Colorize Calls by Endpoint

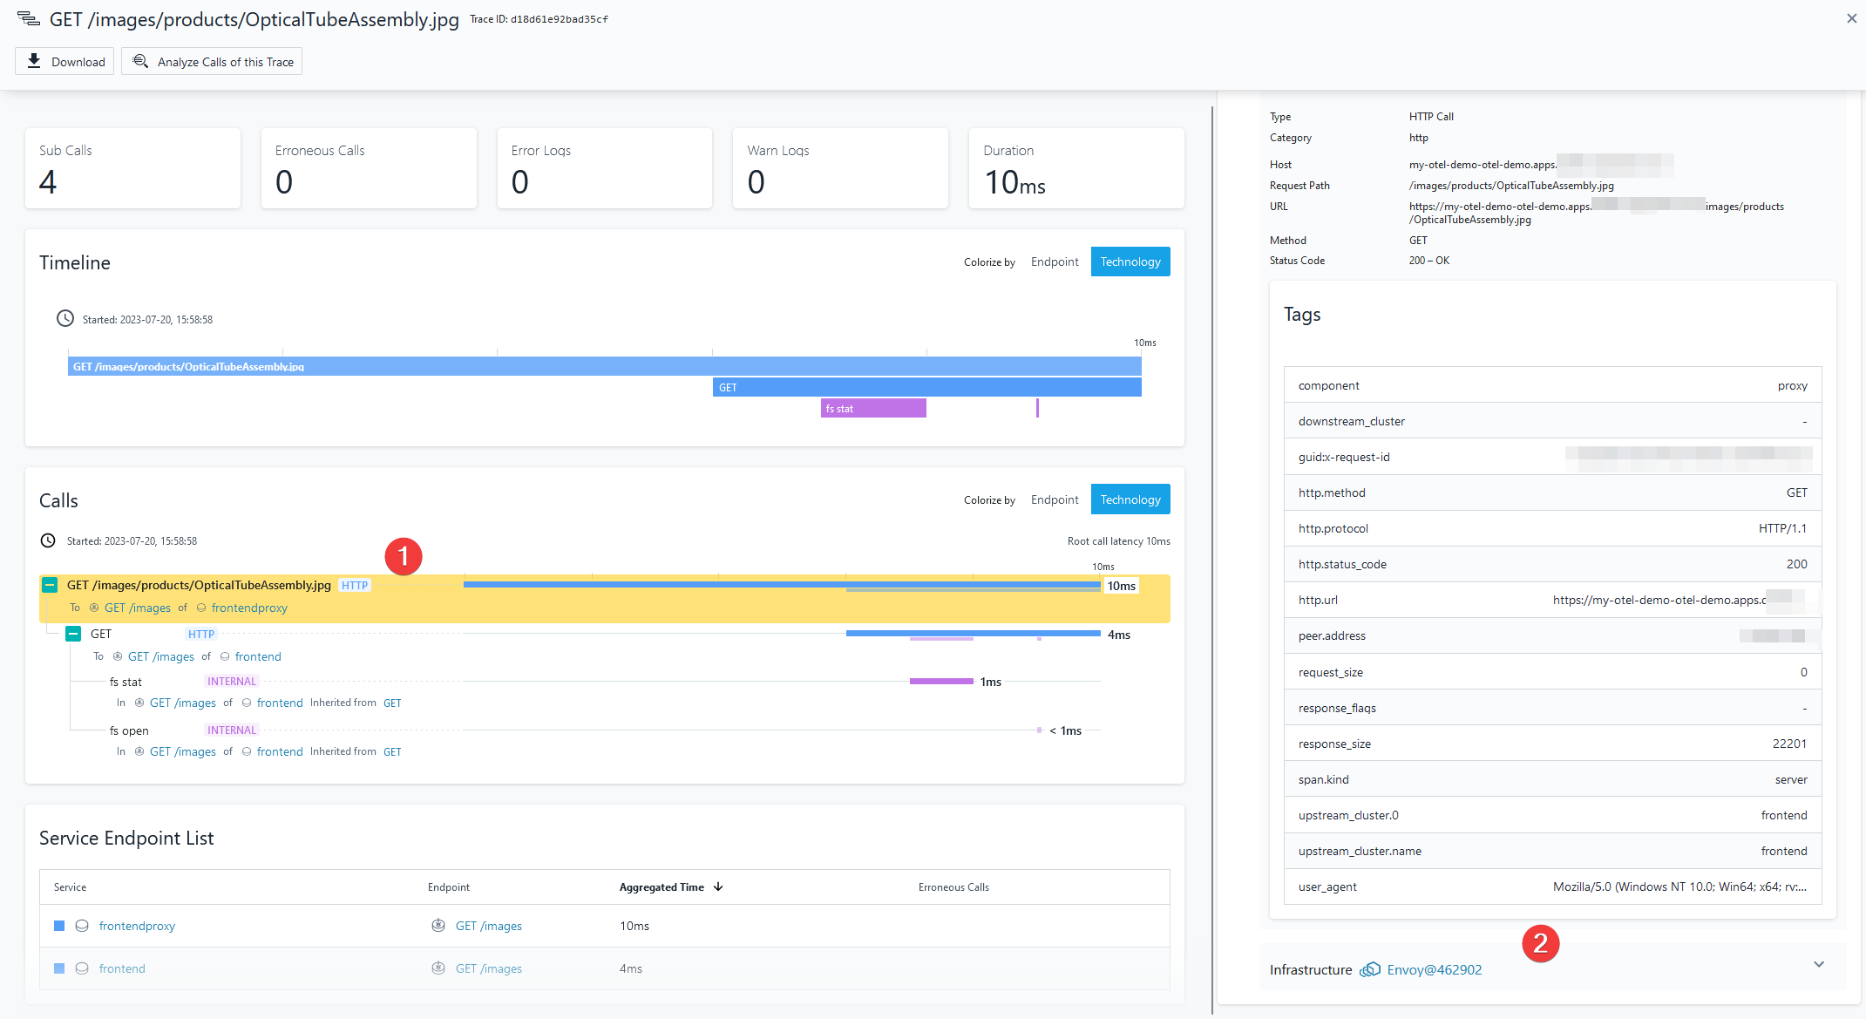pos(1055,499)
